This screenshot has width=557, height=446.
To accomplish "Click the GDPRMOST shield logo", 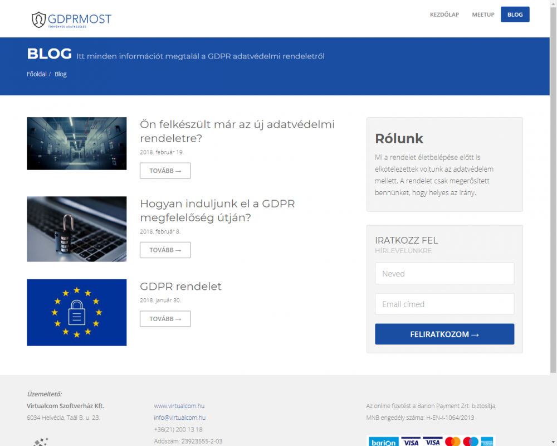I will (x=38, y=20).
